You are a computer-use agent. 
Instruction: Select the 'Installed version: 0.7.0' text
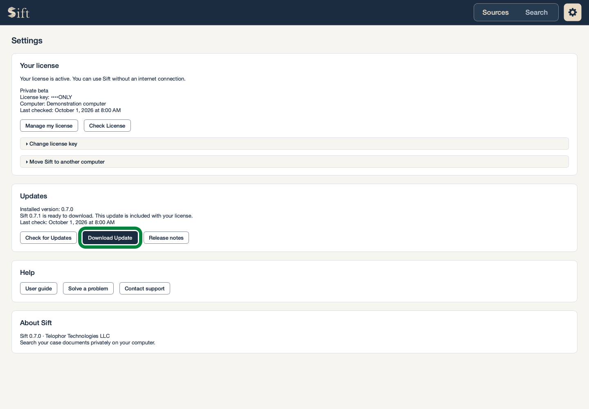[47, 209]
